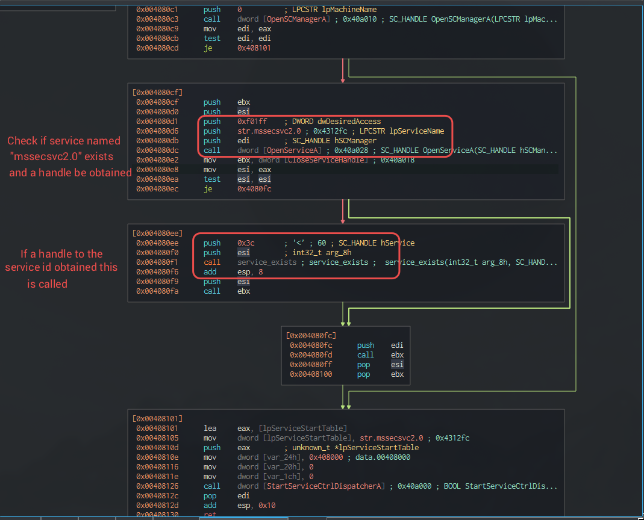This screenshot has height=520, width=644.
Task: Select the [0x00408101] block header
Action: 157,419
